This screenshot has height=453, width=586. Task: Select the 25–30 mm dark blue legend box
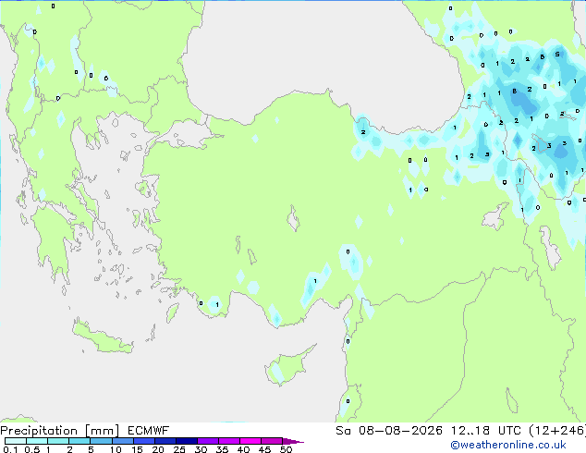(187, 441)
